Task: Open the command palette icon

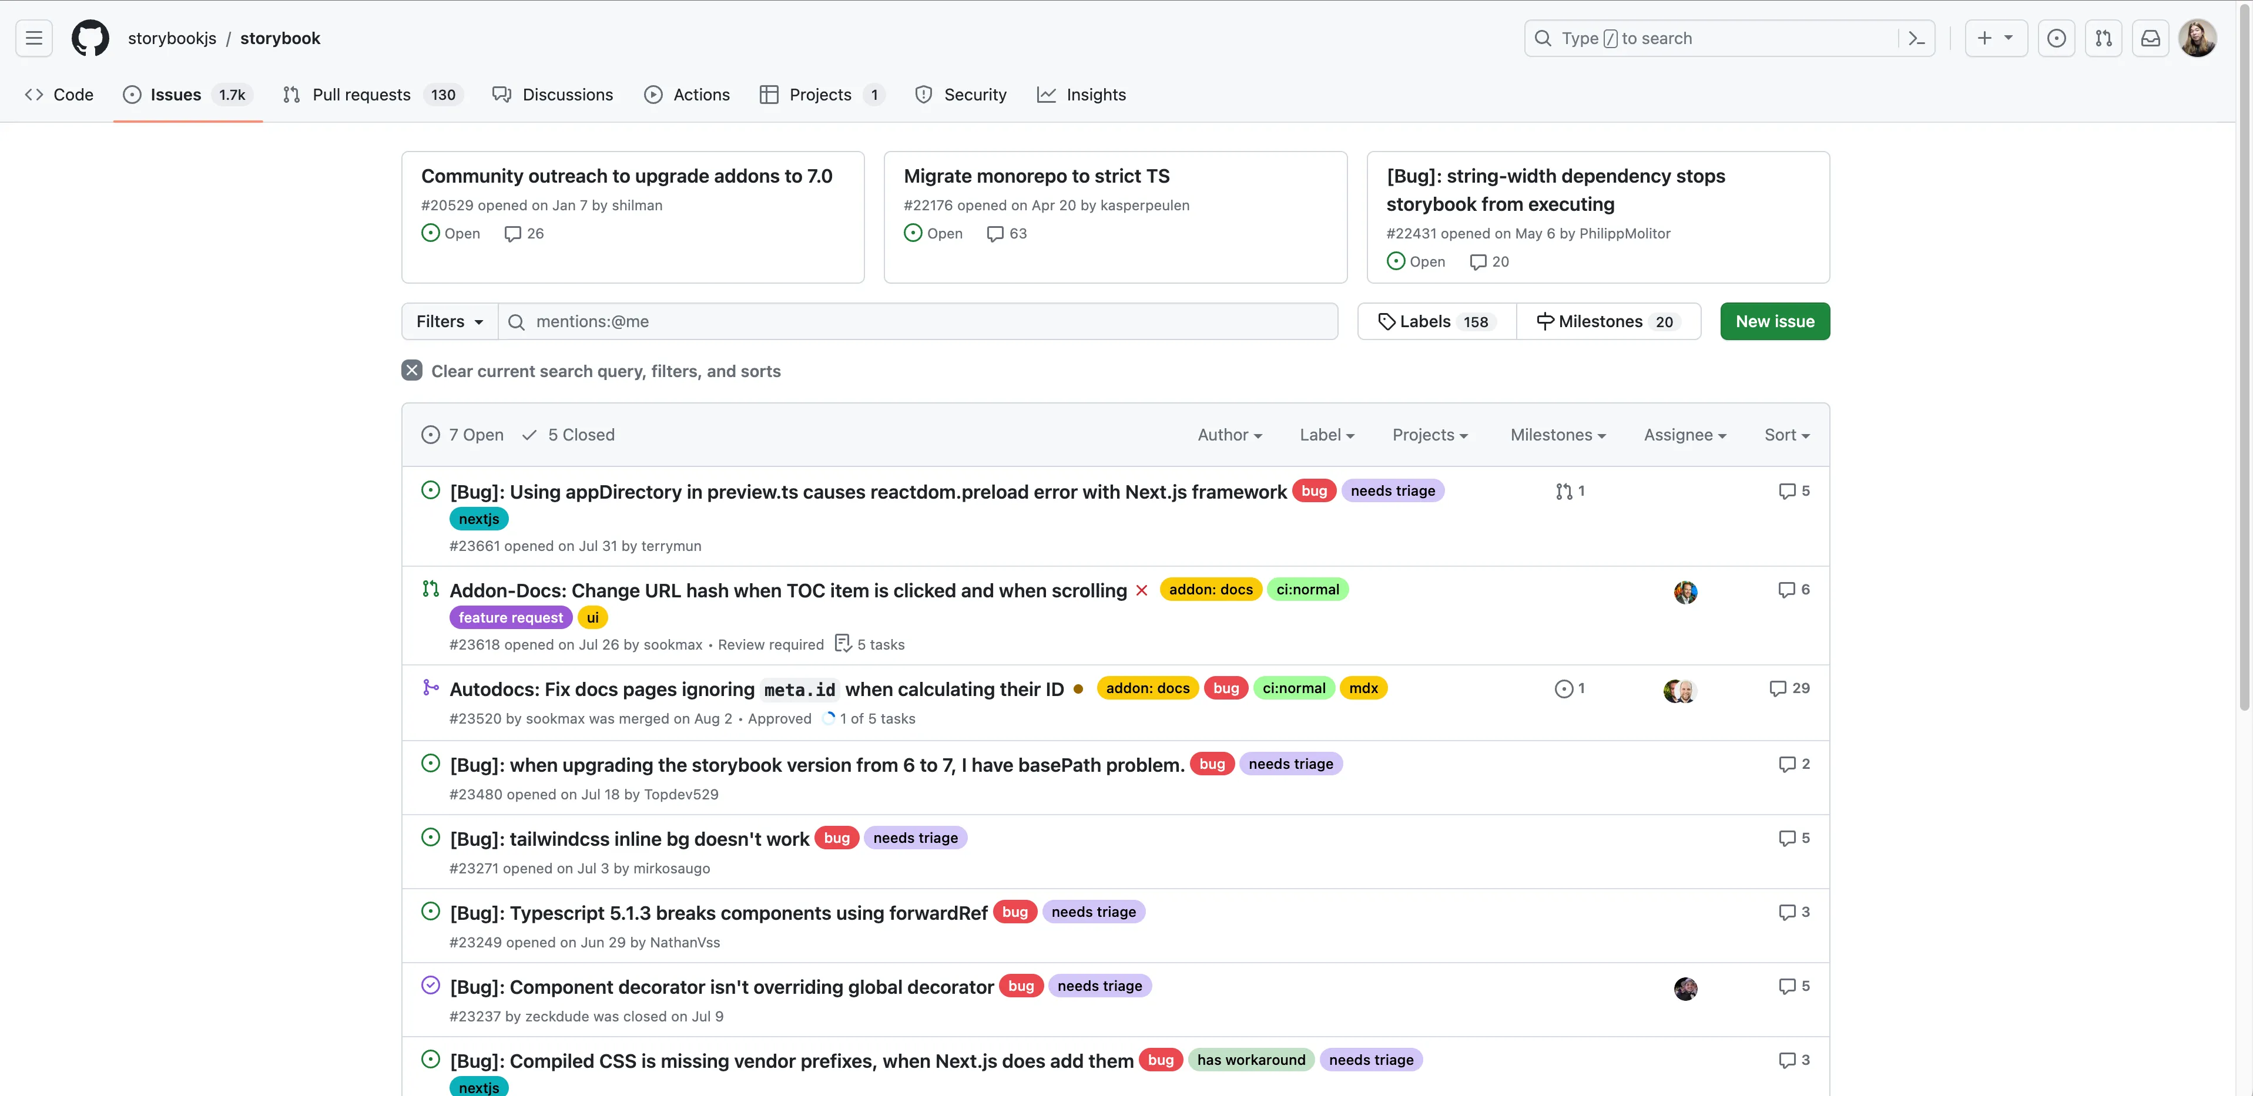Action: coord(1916,38)
